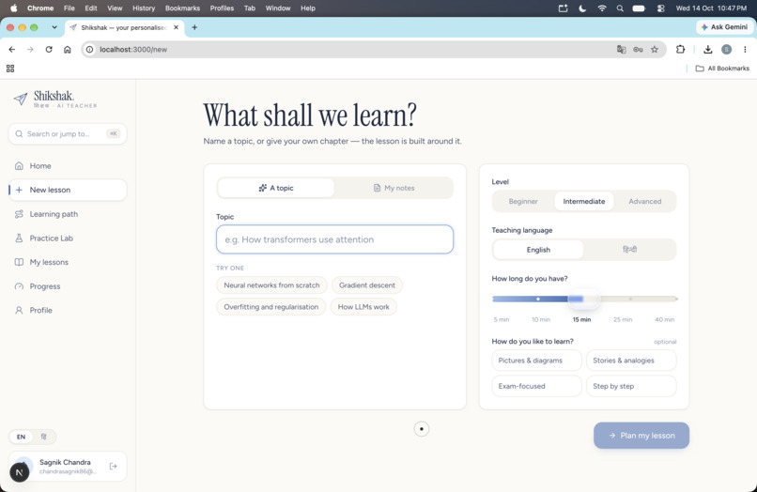Image resolution: width=757 pixels, height=492 pixels.
Task: Click the round N badge icon
Action: click(x=20, y=472)
